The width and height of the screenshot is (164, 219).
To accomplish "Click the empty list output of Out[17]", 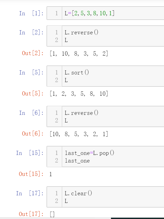I will [52, 214].
